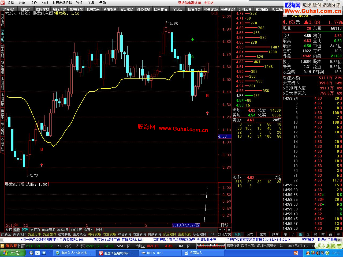Screen dimensions: 343x257
Task: Click the Sogou input method S icon
Action: point(296,253)
